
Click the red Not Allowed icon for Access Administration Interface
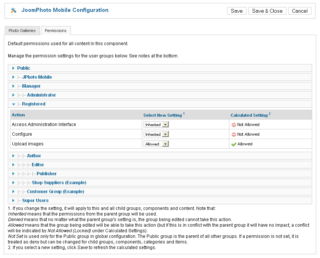[234, 125]
